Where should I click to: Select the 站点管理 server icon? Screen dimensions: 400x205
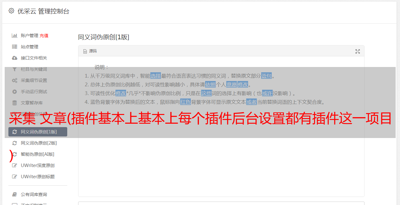tap(14, 47)
